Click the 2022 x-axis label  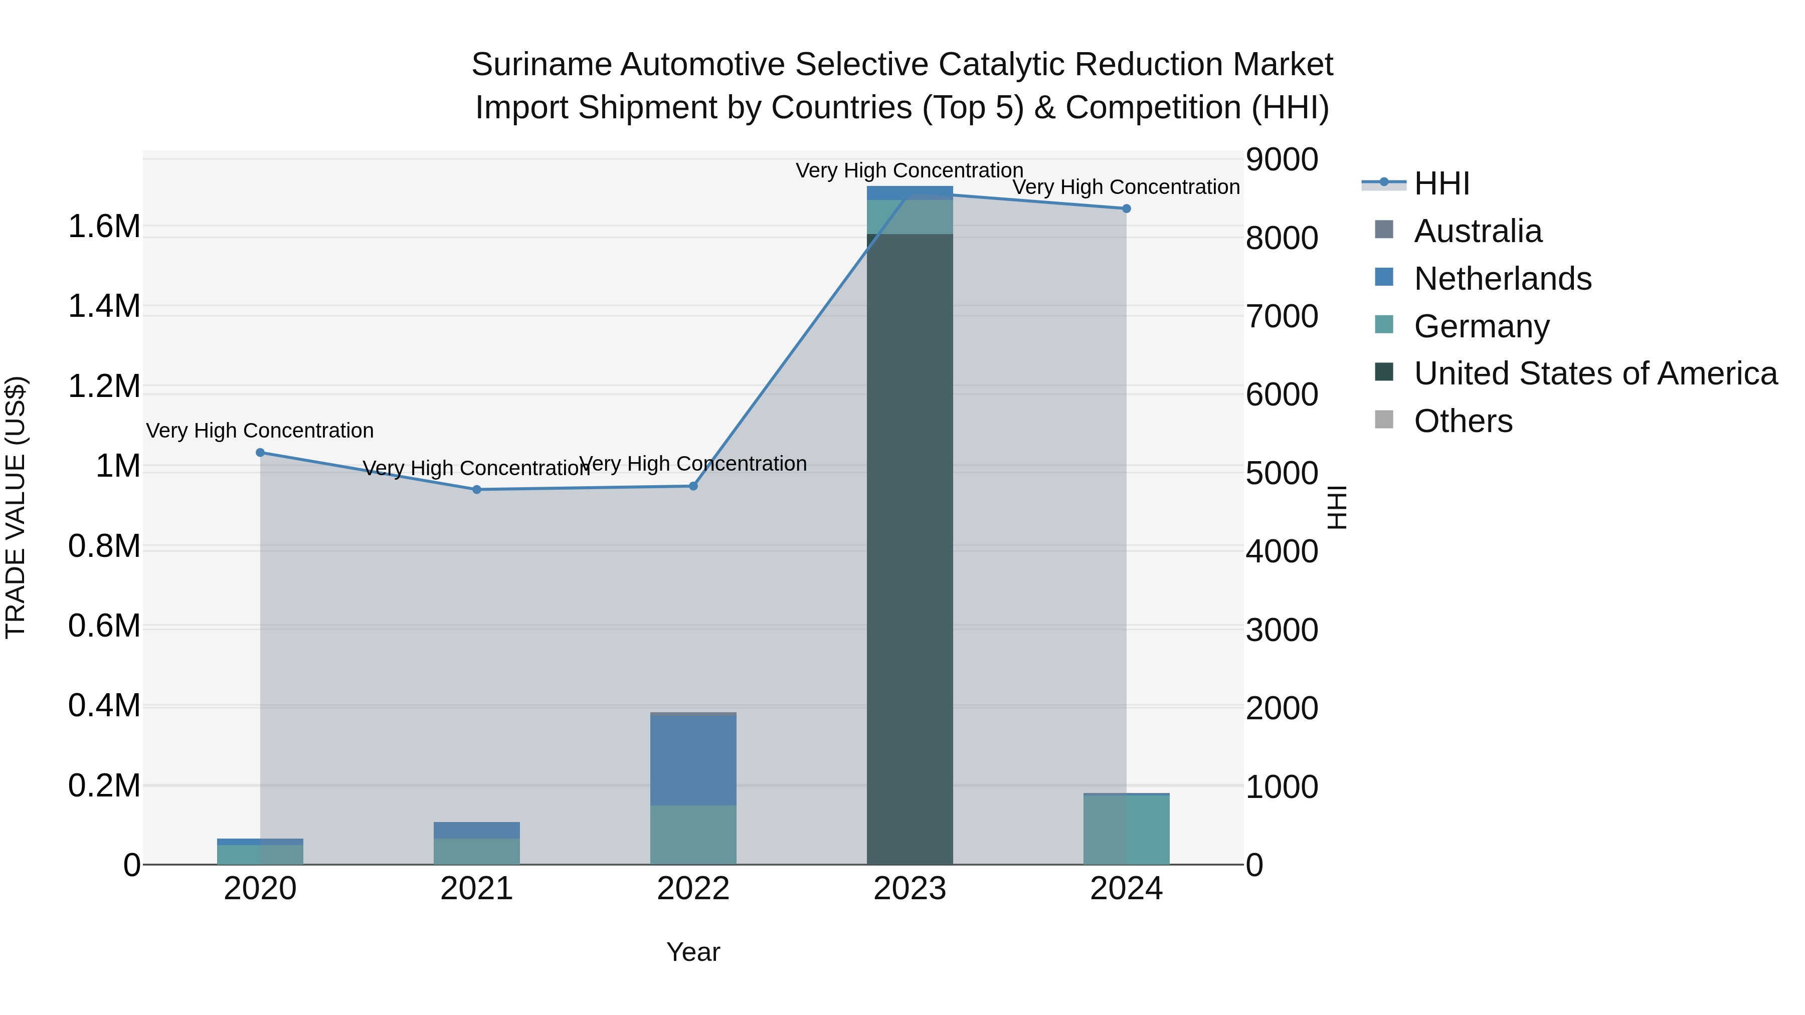(693, 889)
